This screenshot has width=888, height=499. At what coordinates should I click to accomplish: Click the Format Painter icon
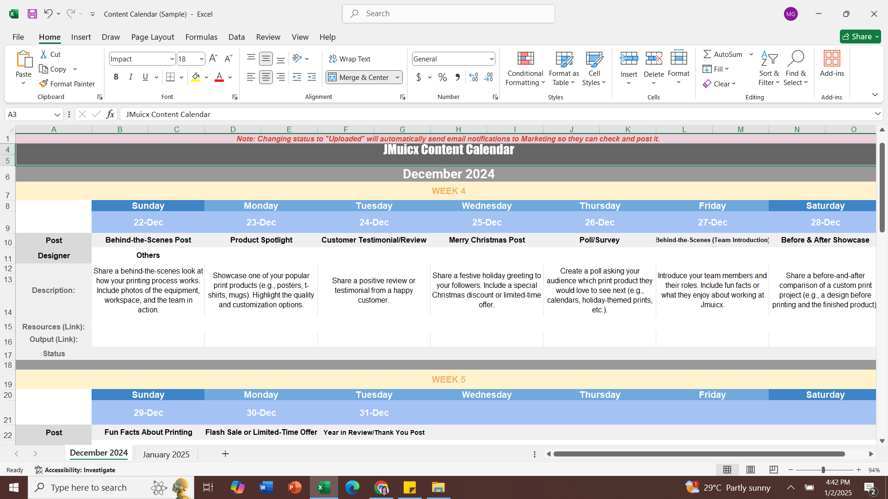pos(43,84)
